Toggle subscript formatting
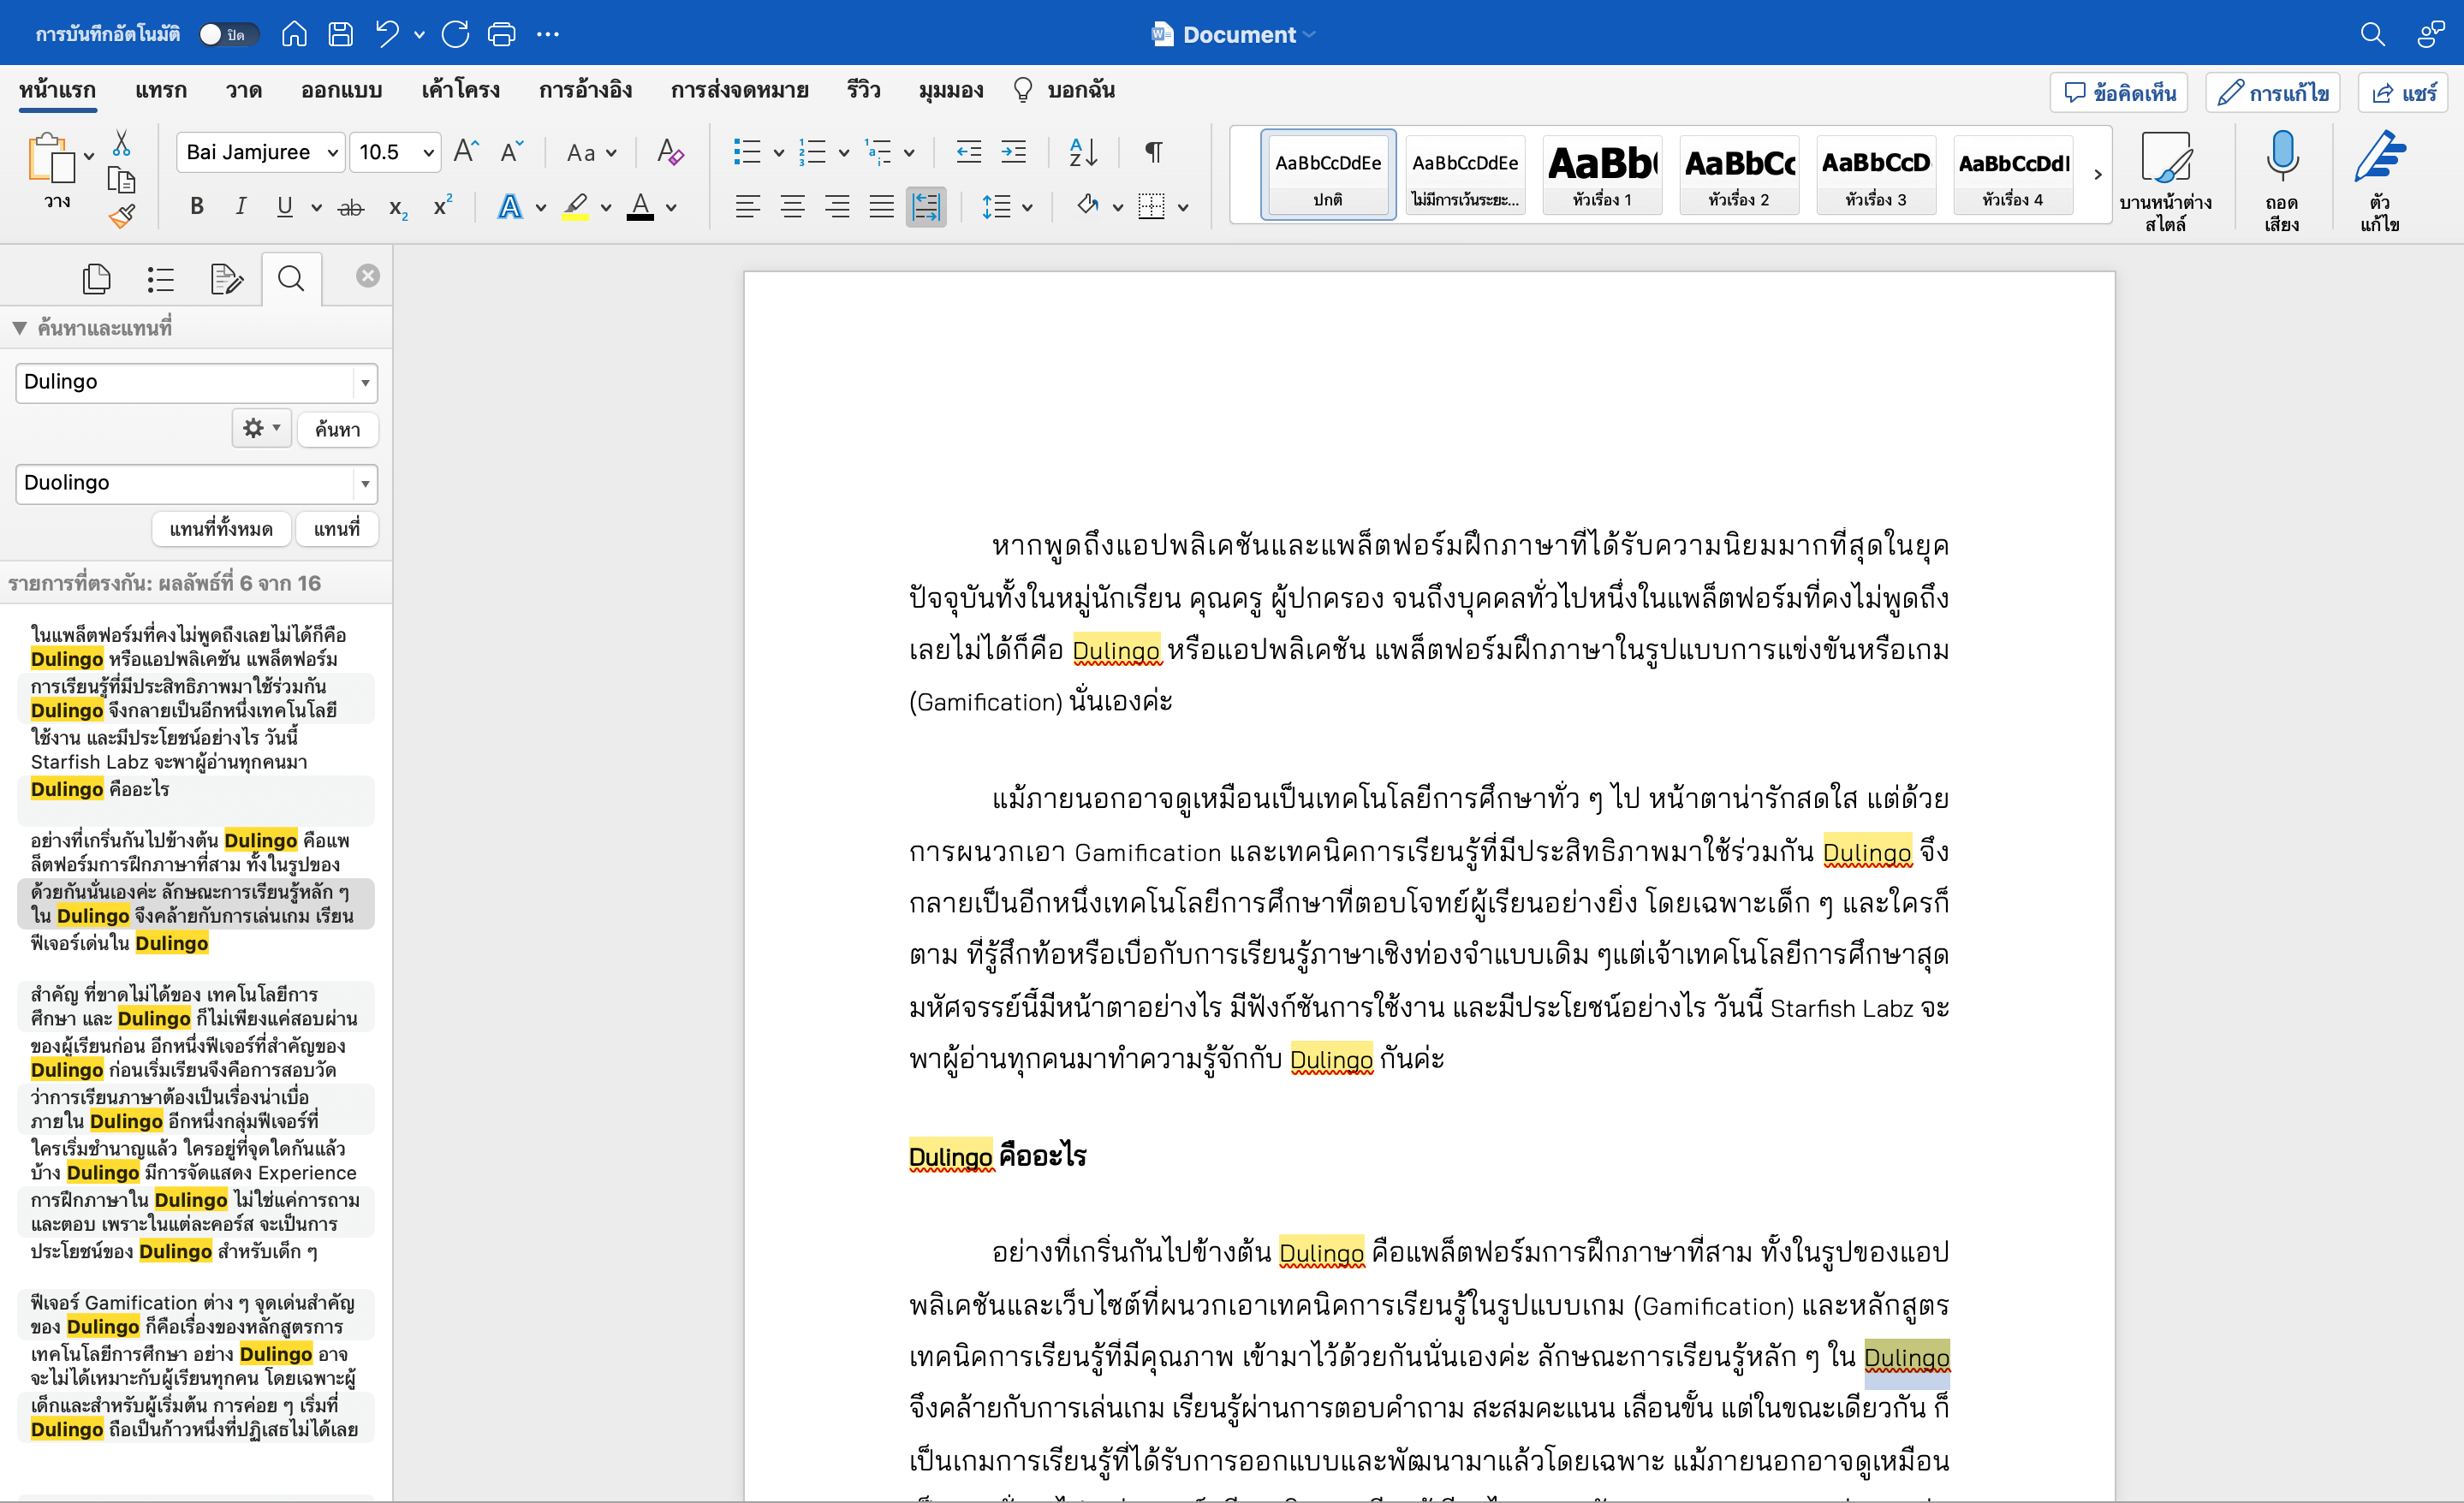The height and width of the screenshot is (1503, 2464). [x=397, y=208]
